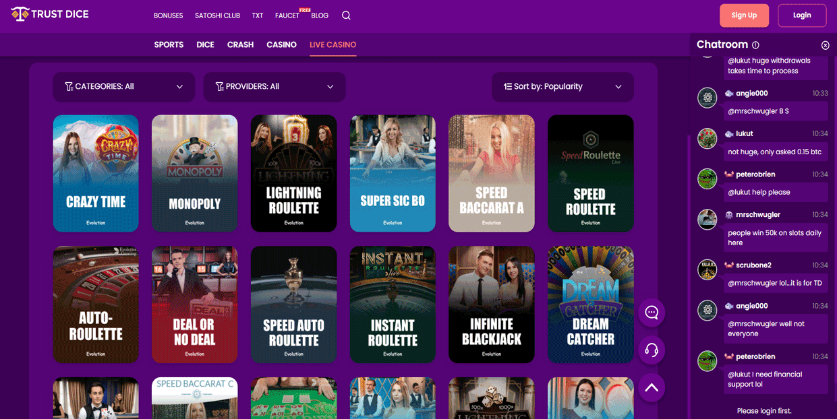Screen dimensions: 837x419
Task: Click the scroll-to-top arrow button
Action: (x=652, y=387)
